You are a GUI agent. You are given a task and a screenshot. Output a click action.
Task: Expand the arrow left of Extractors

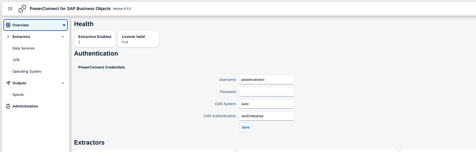(x=8, y=37)
